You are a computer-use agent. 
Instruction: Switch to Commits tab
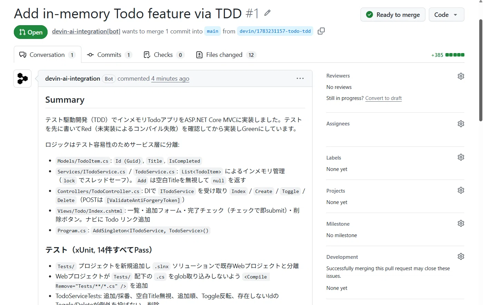click(109, 55)
